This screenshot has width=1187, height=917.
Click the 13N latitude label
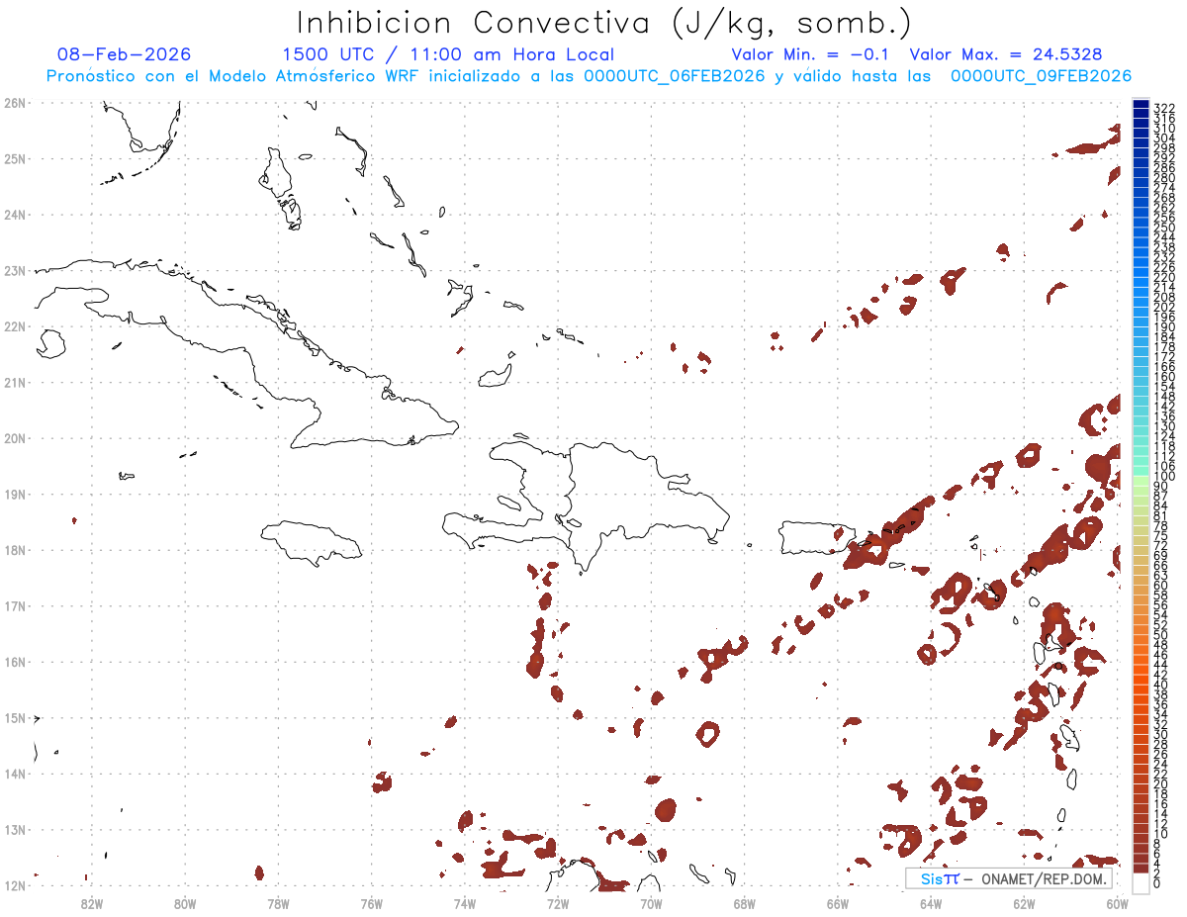coord(14,830)
